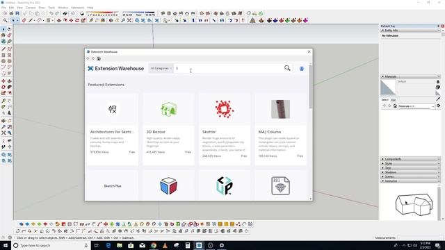445x250 pixels.
Task: Switch to Edit tab in Materials
Action: (x=394, y=100)
